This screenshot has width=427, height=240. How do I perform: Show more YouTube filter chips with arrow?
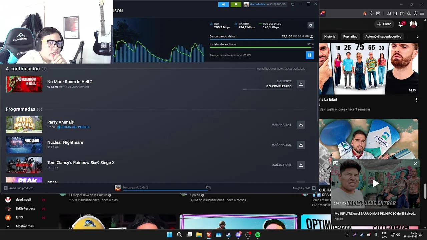(417, 37)
